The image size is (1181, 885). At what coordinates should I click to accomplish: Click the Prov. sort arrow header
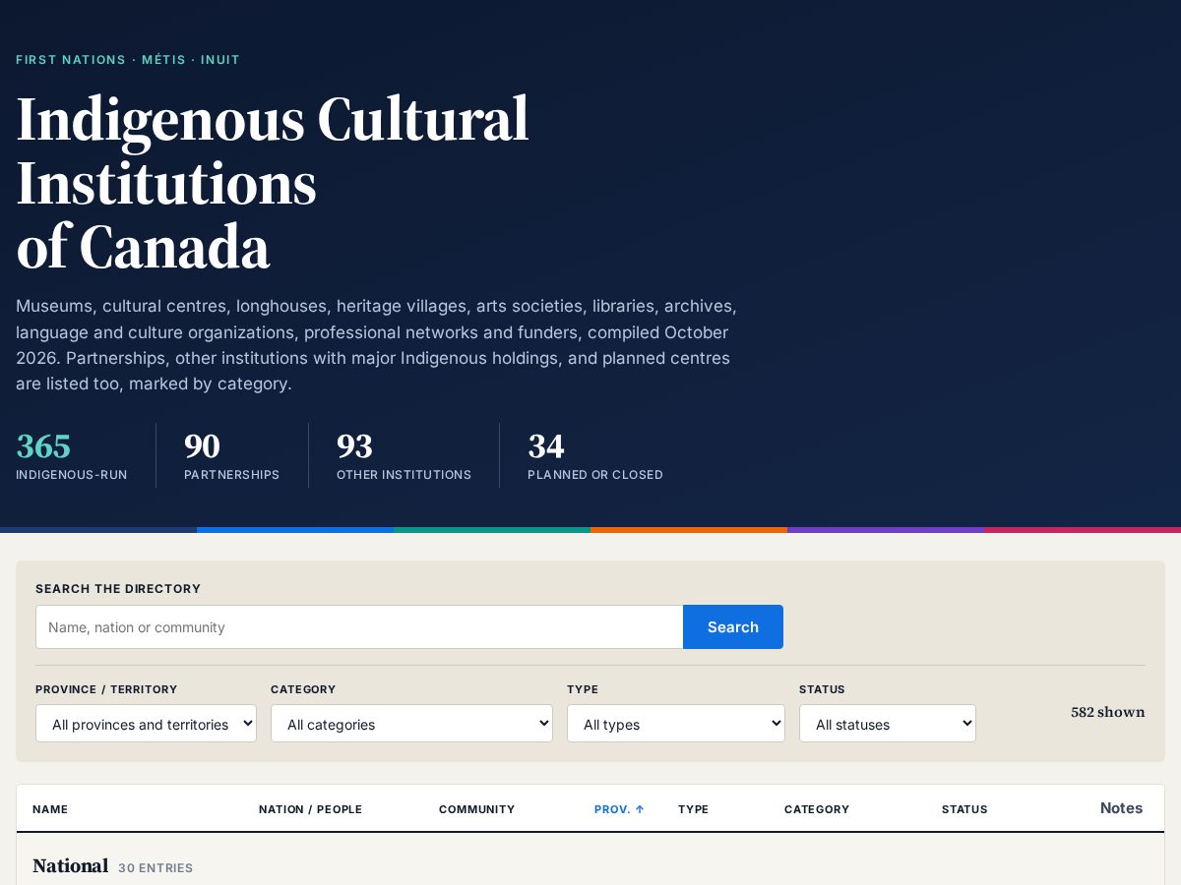pos(619,809)
